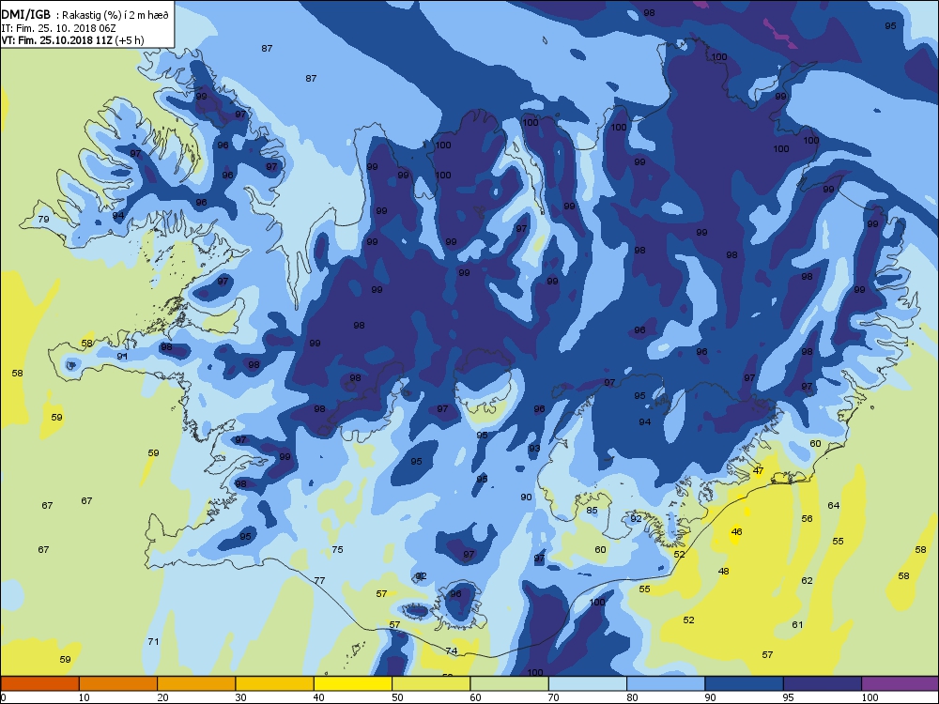Click the map value '47' near the southeast coast
The width and height of the screenshot is (939, 704).
click(x=758, y=470)
